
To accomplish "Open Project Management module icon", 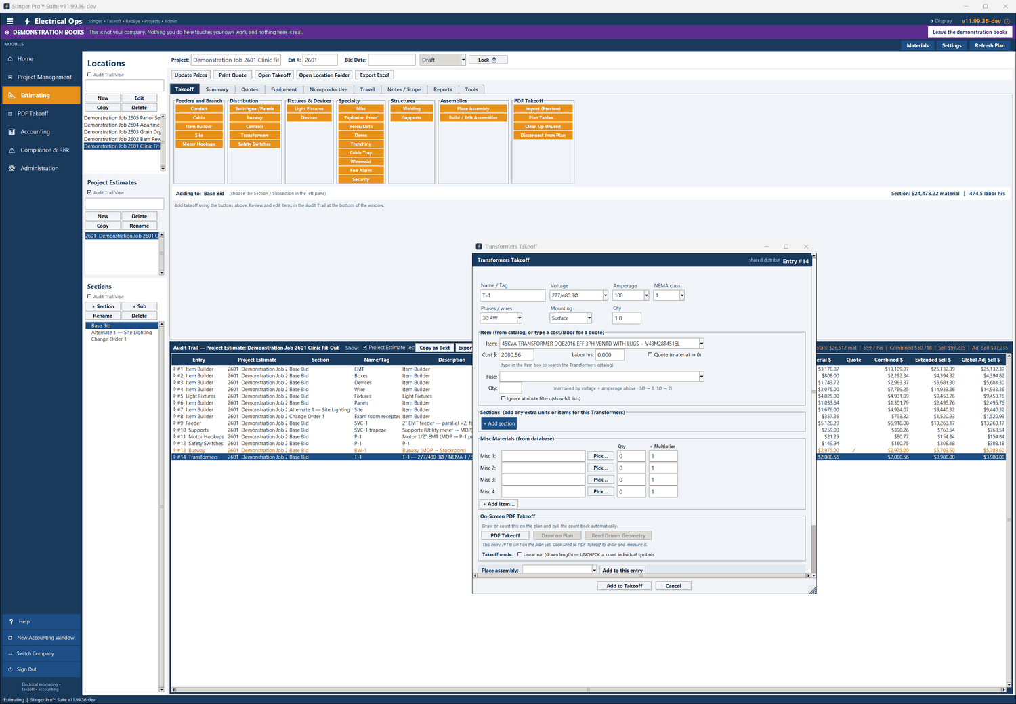I will 11,77.
